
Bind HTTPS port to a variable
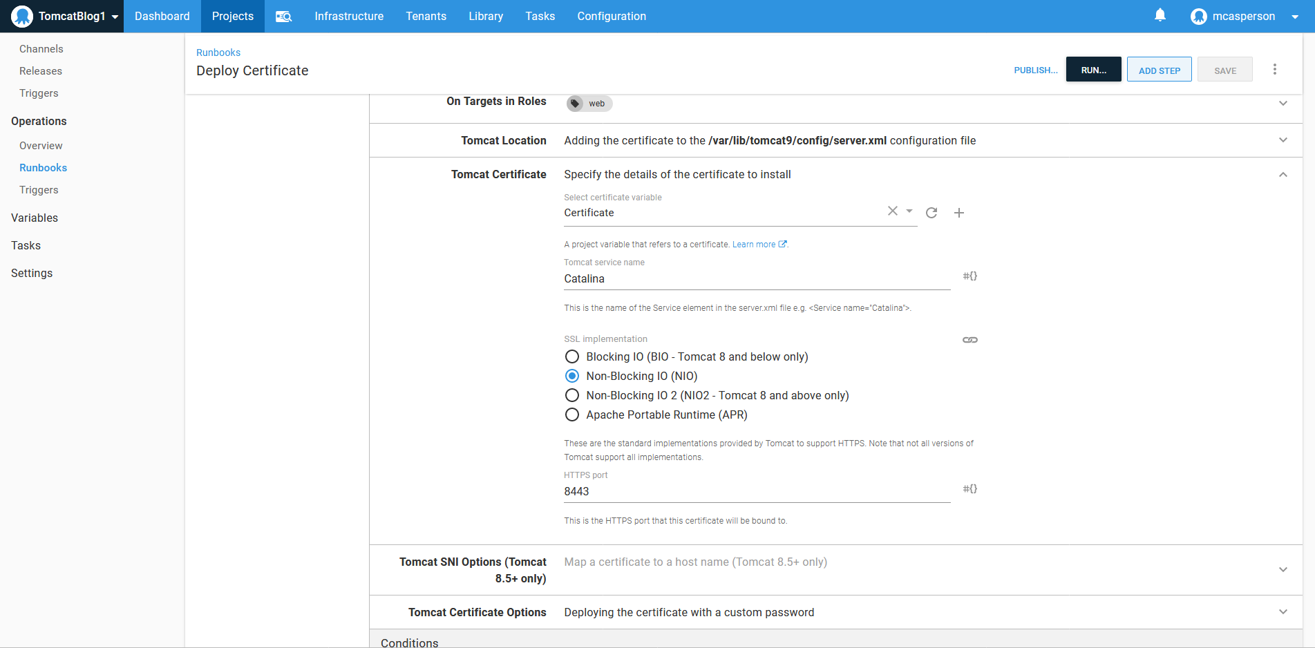coord(970,489)
